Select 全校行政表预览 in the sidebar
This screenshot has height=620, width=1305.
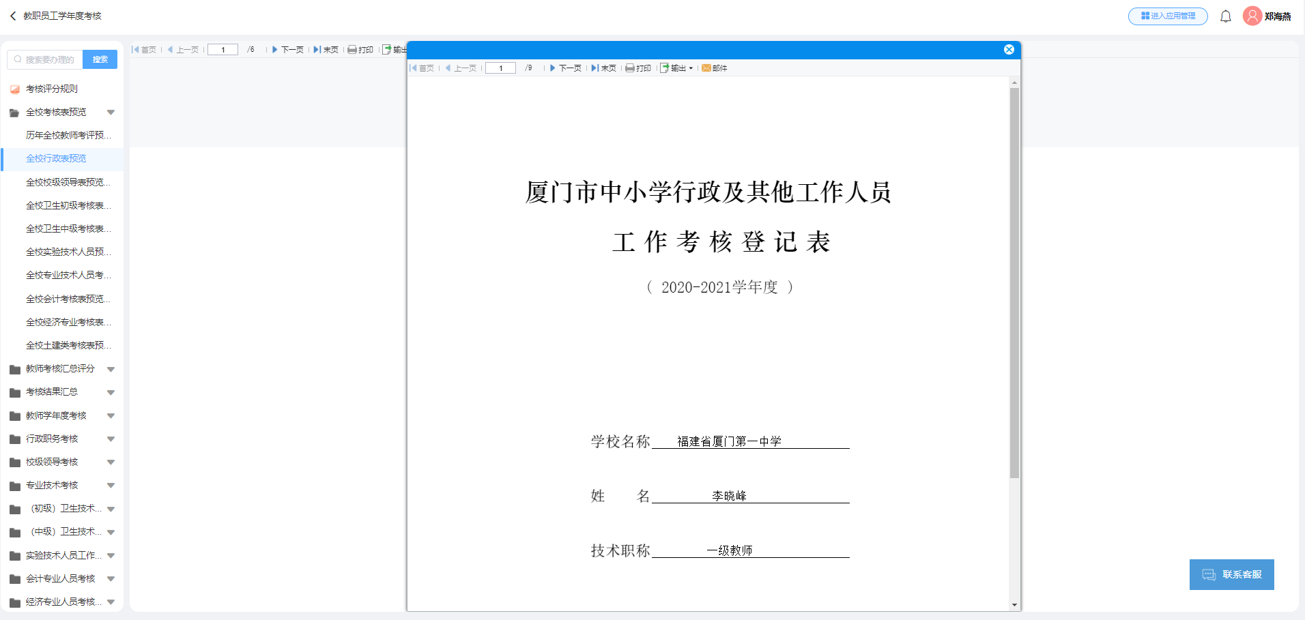point(55,158)
